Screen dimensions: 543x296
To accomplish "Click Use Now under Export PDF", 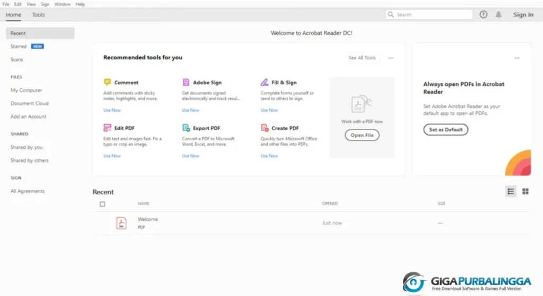I will pos(190,156).
